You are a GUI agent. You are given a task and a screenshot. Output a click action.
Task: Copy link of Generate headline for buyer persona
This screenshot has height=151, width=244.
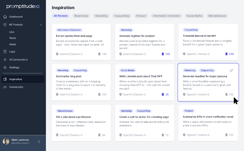point(231,71)
